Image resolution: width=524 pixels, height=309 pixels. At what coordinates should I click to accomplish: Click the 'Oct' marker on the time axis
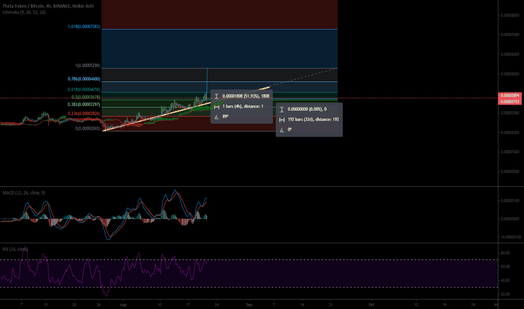click(371, 305)
